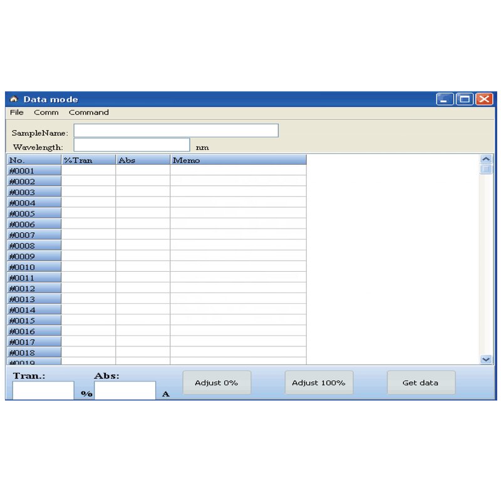Open the File menu
This screenshot has width=501, height=501.
pos(16,113)
